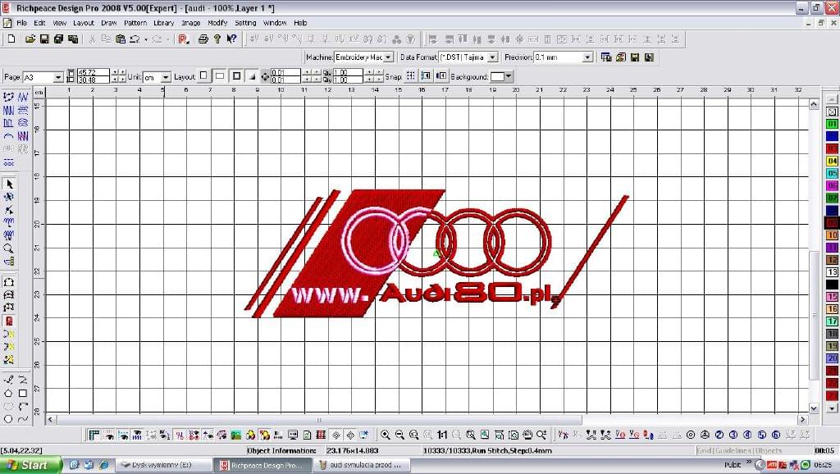Click the vertical scrollbar down arrow

(x=815, y=408)
